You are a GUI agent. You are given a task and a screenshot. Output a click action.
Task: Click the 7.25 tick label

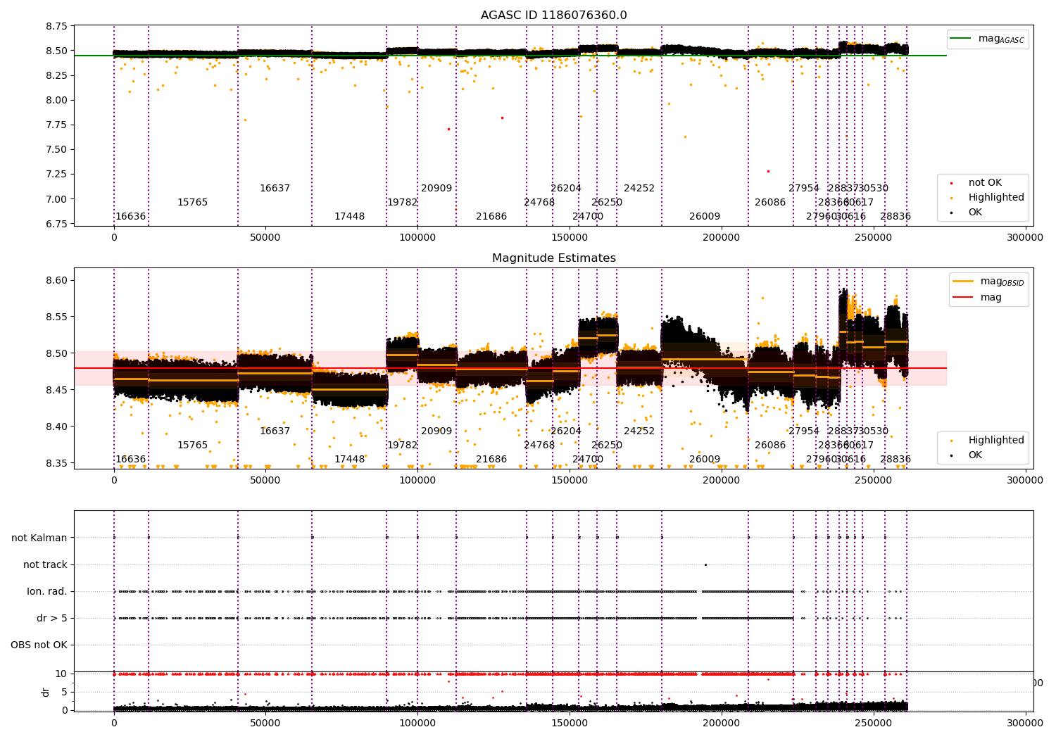[x=56, y=175]
